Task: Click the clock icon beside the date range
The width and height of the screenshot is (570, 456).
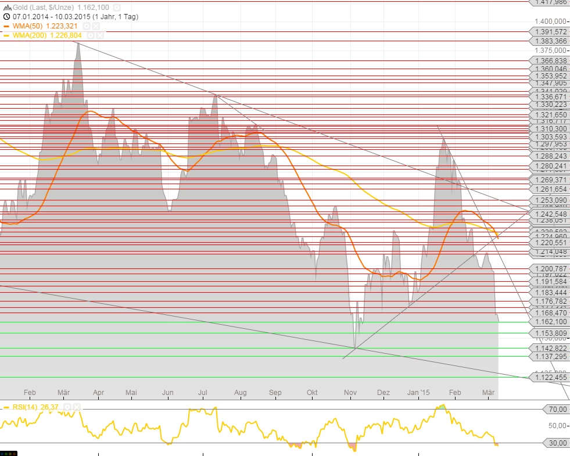Action: [x=6, y=17]
